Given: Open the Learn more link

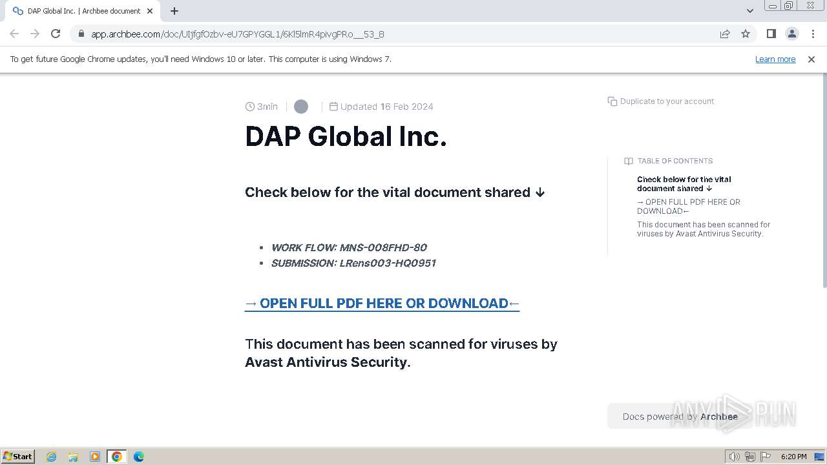Looking at the screenshot, I should (x=775, y=59).
